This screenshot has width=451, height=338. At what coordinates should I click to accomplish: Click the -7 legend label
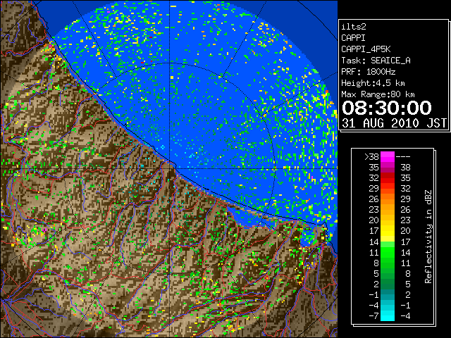coord(373,316)
